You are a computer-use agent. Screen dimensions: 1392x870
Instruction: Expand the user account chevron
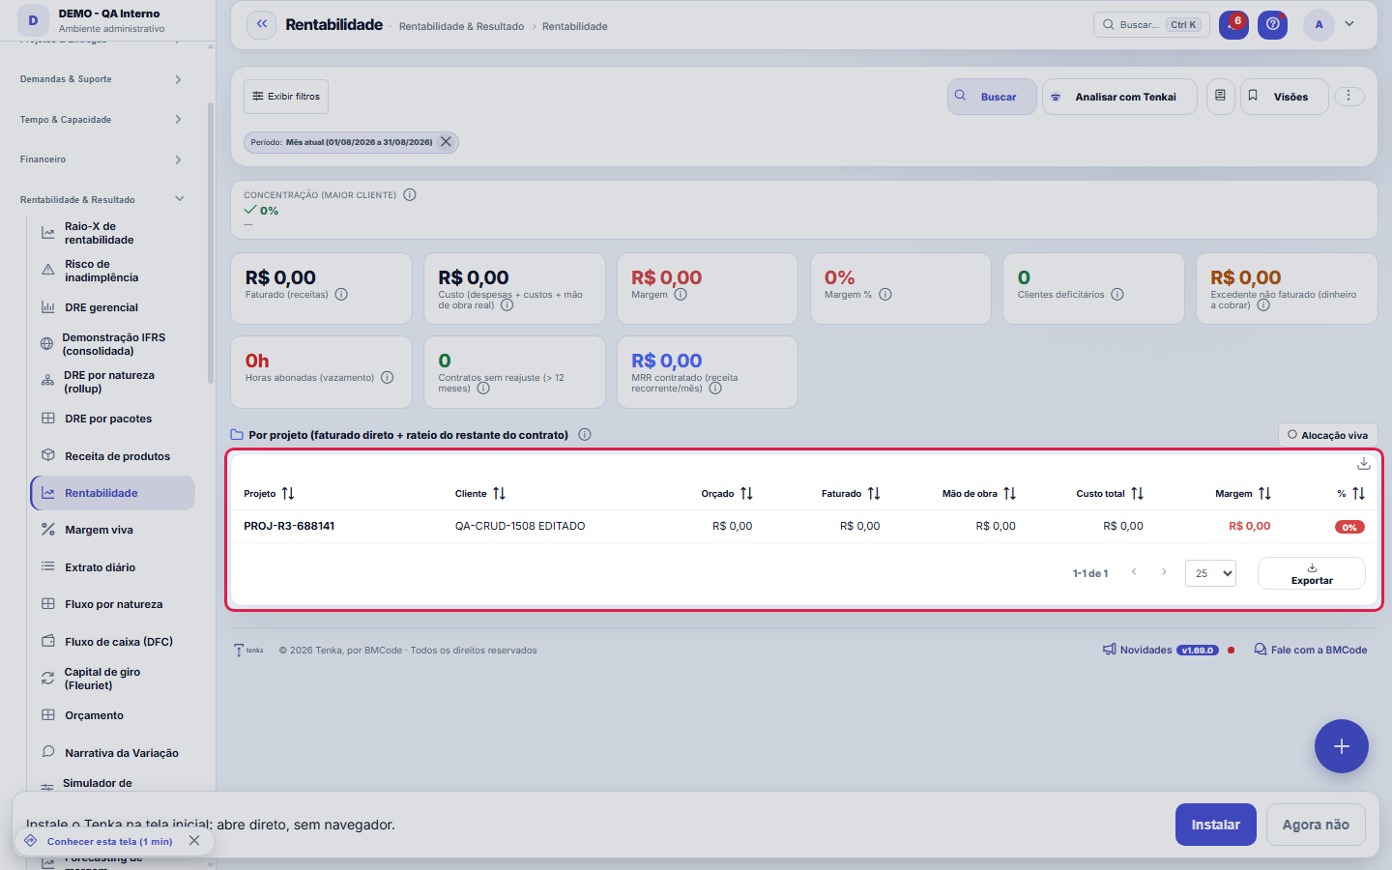pyautogui.click(x=1349, y=24)
